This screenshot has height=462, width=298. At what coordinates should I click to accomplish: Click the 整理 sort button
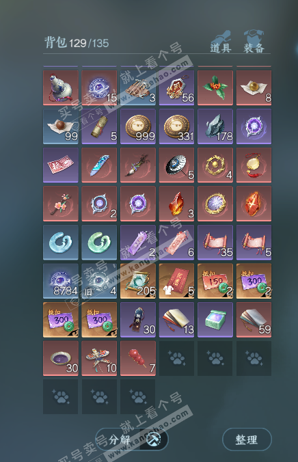(247, 439)
